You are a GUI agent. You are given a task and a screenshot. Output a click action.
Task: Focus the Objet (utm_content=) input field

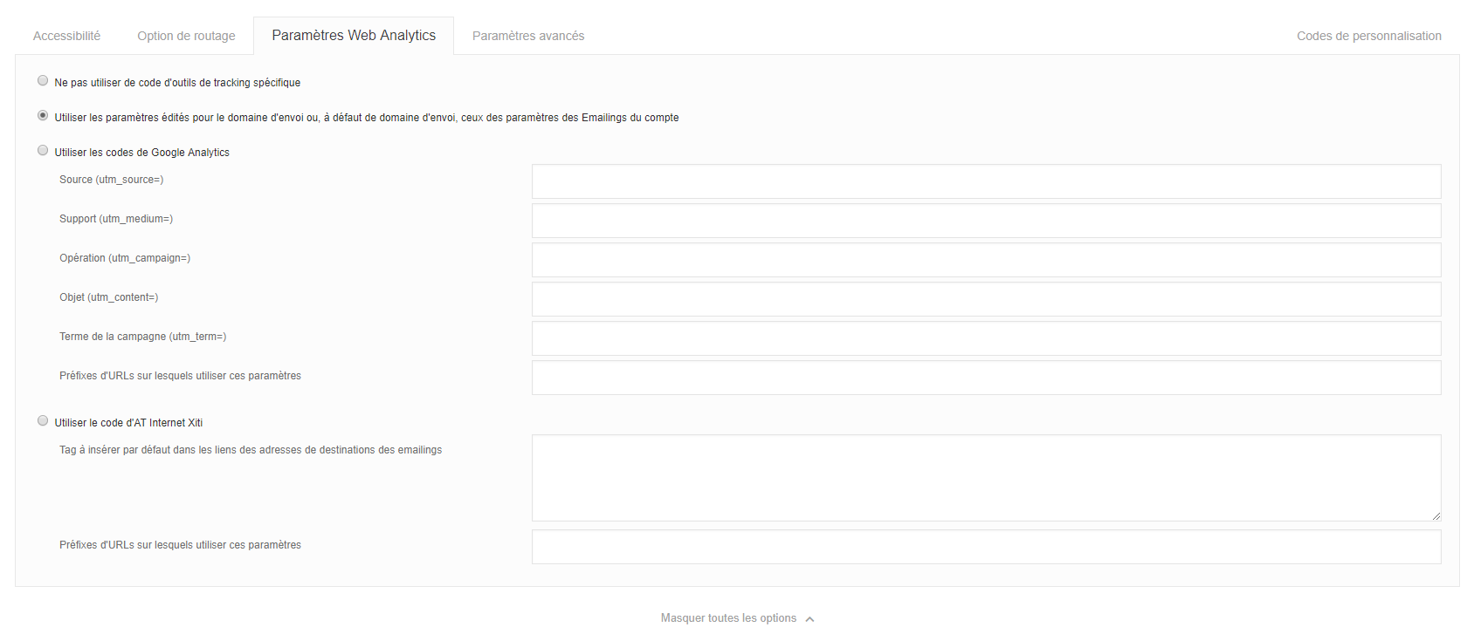click(986, 299)
